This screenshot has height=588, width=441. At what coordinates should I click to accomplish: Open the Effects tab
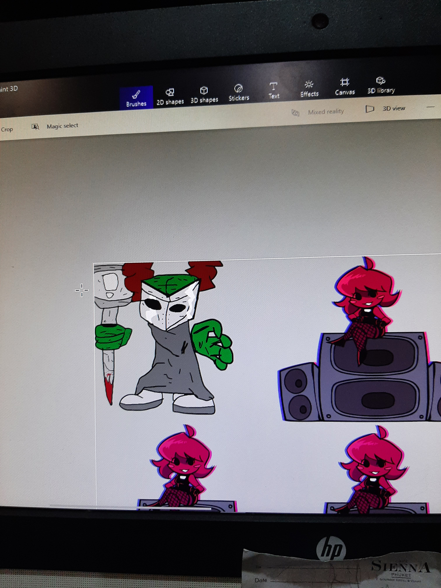pos(309,88)
